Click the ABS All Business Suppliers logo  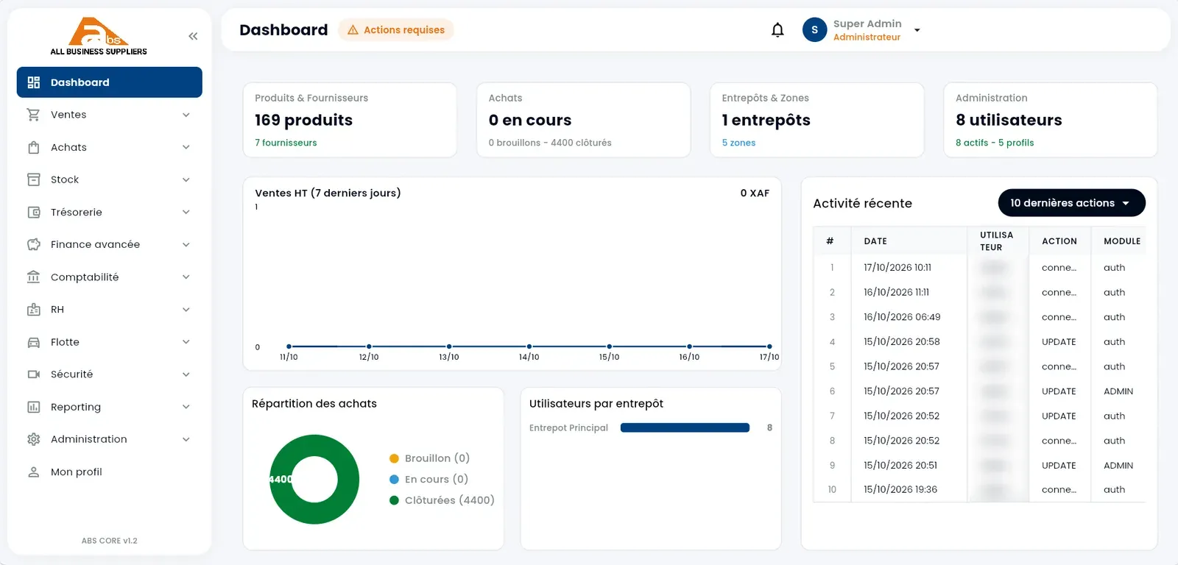click(99, 36)
